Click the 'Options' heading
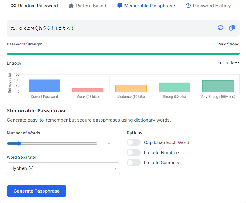 [x=134, y=133]
